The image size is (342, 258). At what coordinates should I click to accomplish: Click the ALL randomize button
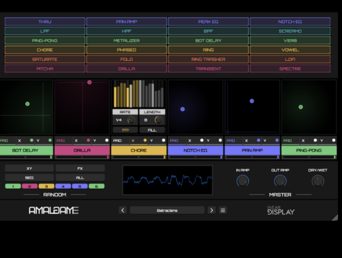point(80,177)
